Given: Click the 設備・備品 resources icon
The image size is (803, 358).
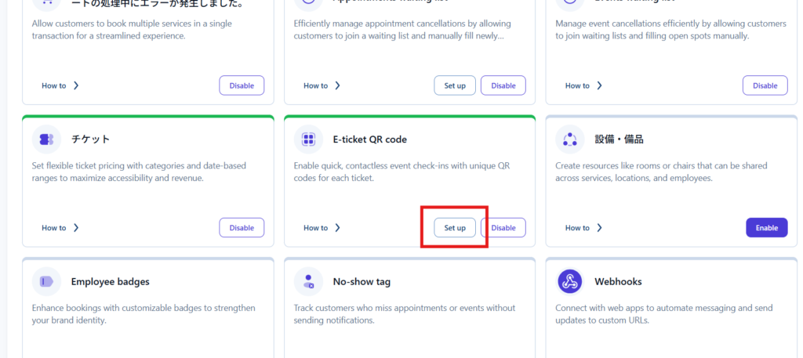Looking at the screenshot, I should (570, 139).
